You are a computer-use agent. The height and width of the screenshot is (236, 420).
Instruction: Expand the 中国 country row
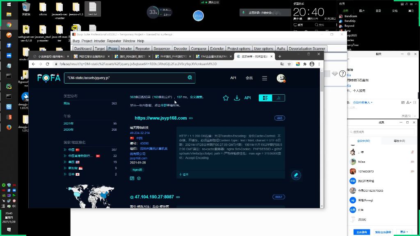[65, 150]
